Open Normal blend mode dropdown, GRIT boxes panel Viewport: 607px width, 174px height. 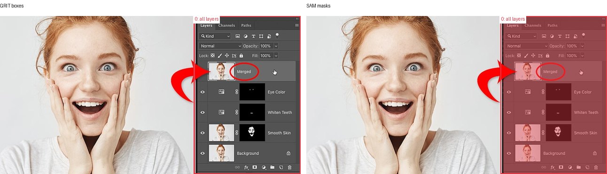point(220,46)
